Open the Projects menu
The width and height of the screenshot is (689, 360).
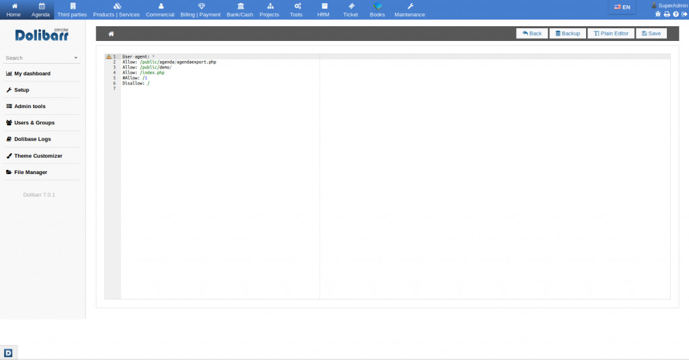(269, 9)
